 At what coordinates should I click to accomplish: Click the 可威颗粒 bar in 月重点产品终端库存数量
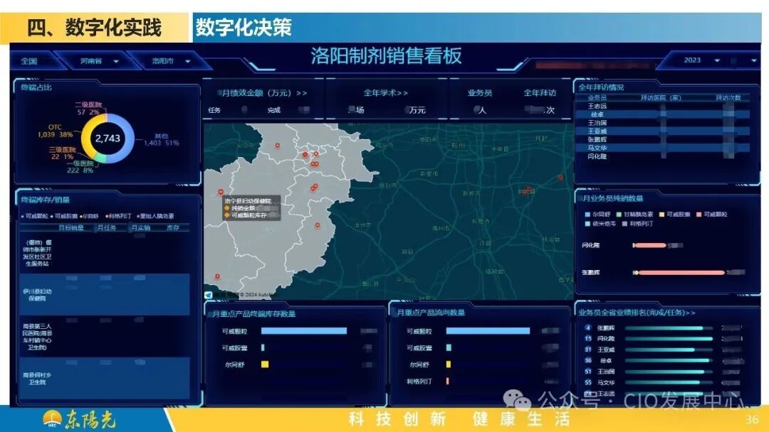(x=304, y=331)
